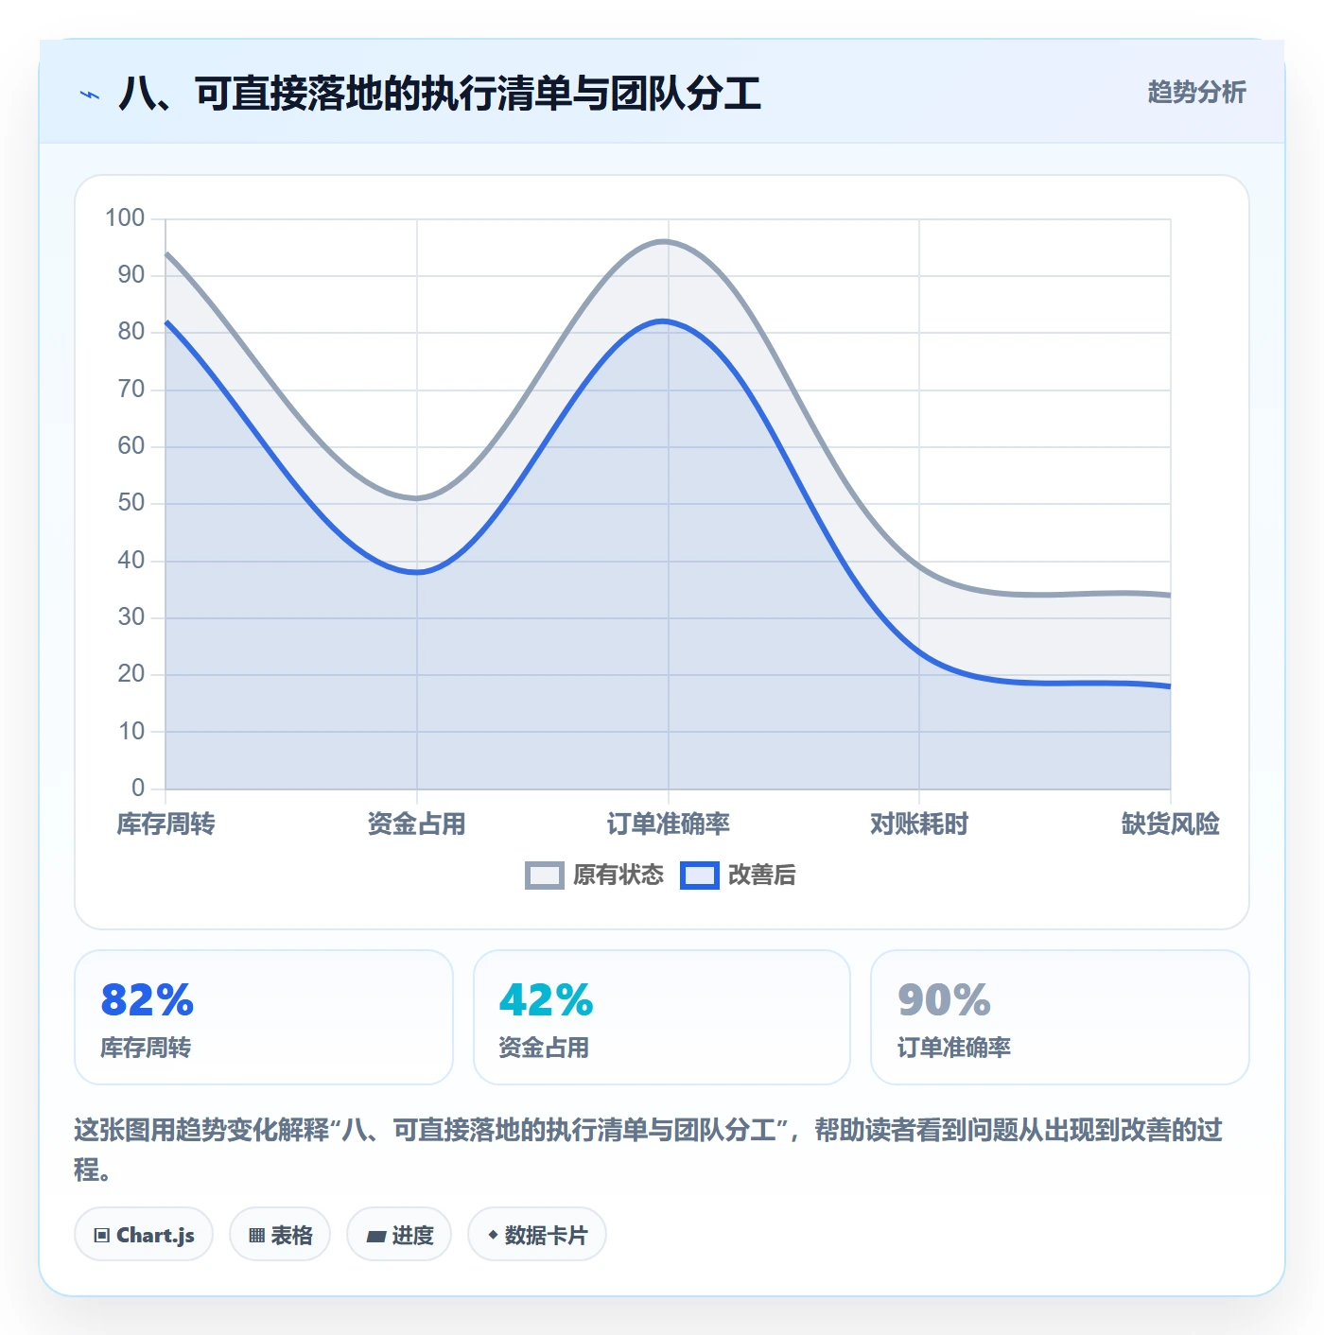This screenshot has width=1324, height=1335.
Task: Click the 原有状态 legend text
Action: pos(618,876)
